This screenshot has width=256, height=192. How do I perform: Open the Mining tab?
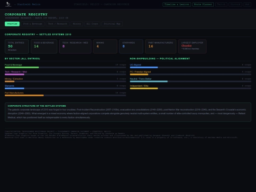[x=77, y=24]
